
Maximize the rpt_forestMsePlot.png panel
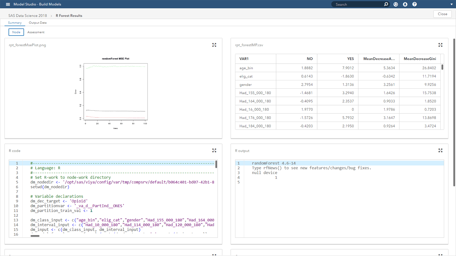[x=214, y=45]
